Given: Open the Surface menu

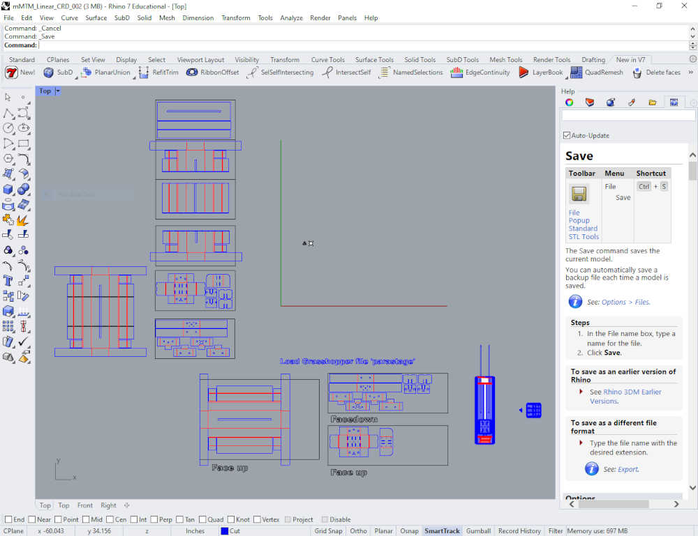Looking at the screenshot, I should click(x=96, y=18).
